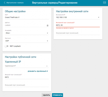Click the lock icon in template field
The image size is (108, 97).
48,25
